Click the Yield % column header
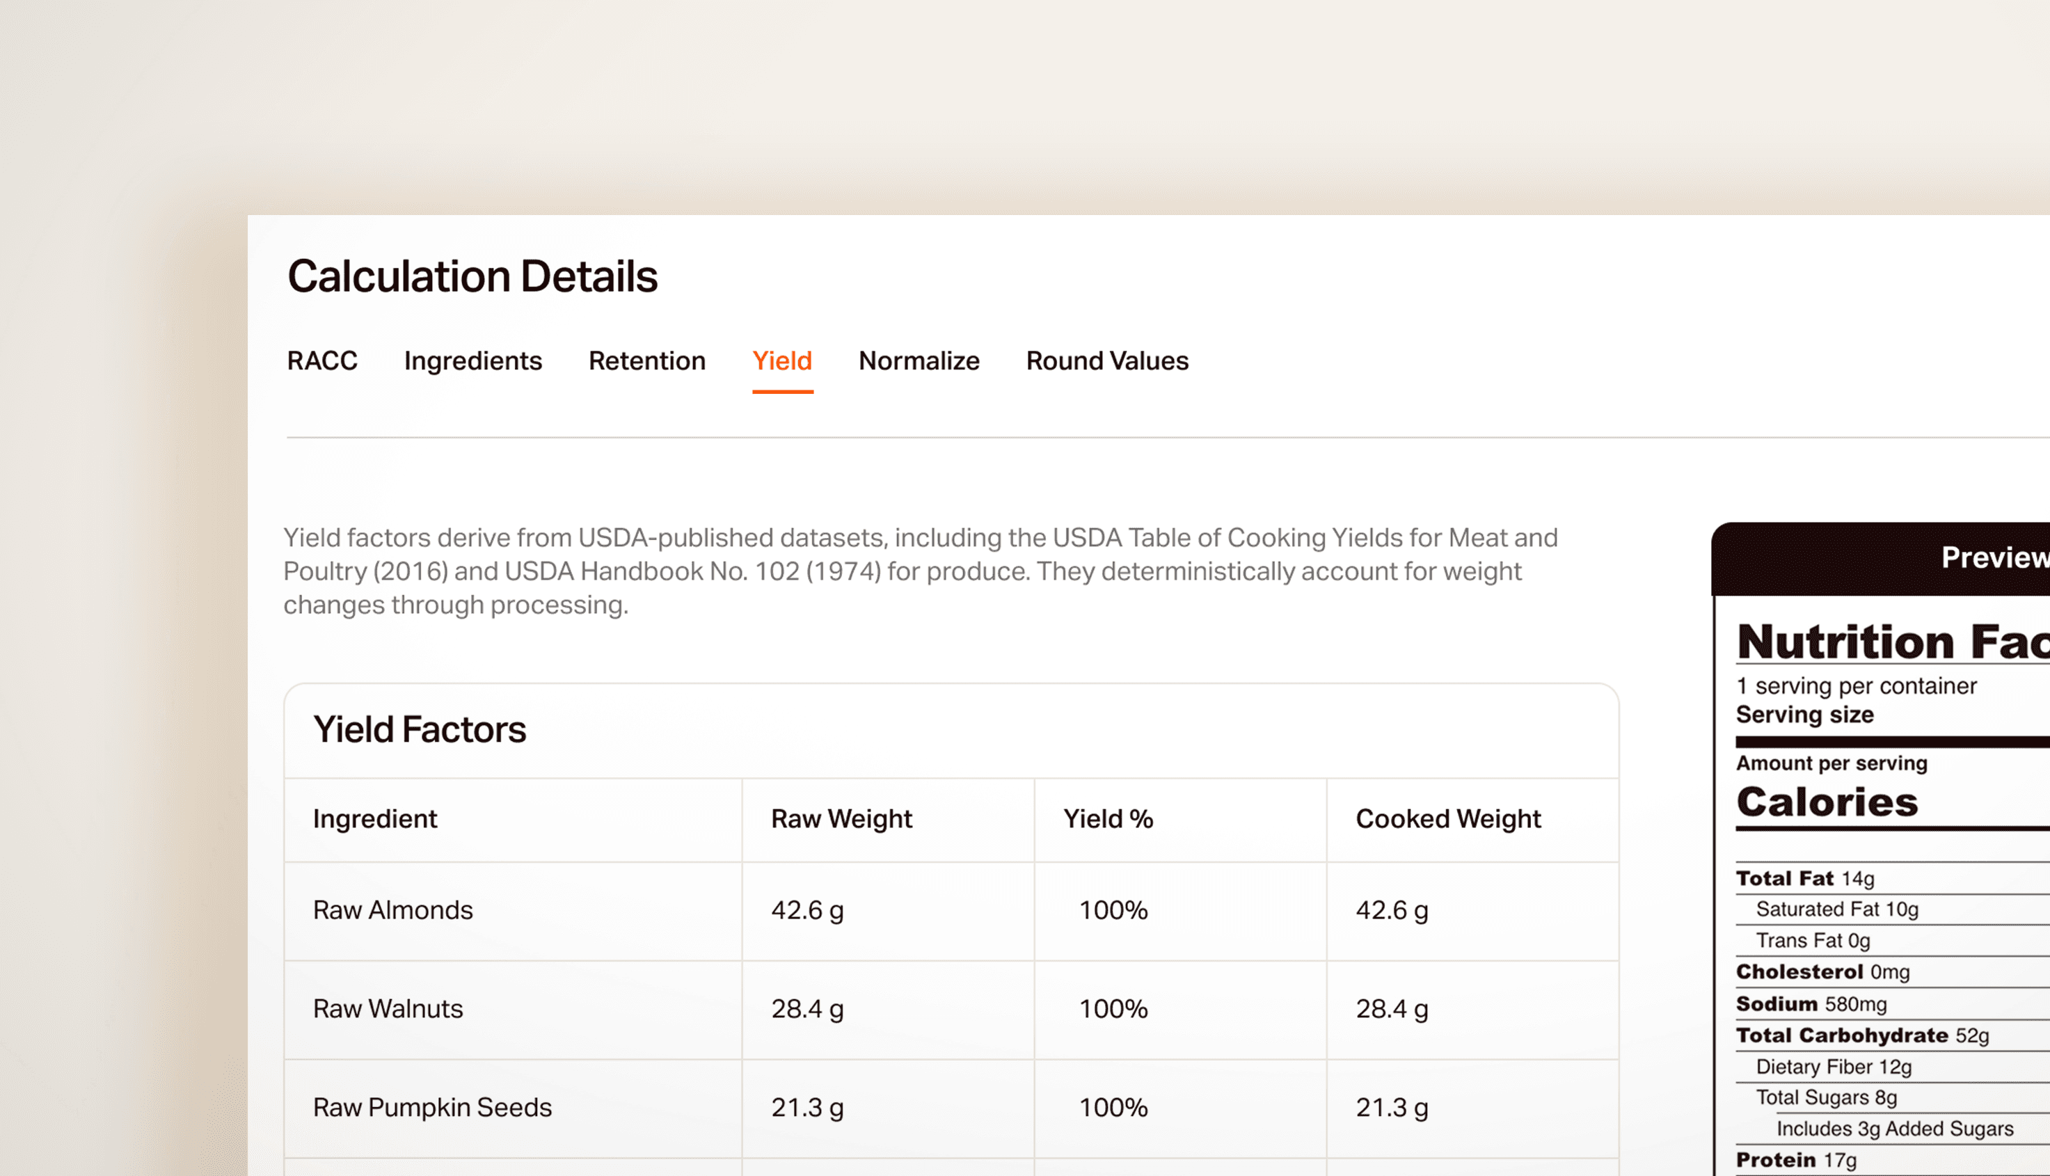Screen dimensions: 2050x1176 1107,819
